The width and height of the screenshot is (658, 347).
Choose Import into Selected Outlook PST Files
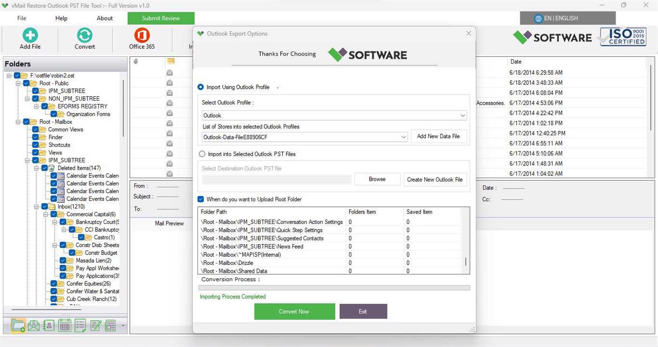[202, 154]
